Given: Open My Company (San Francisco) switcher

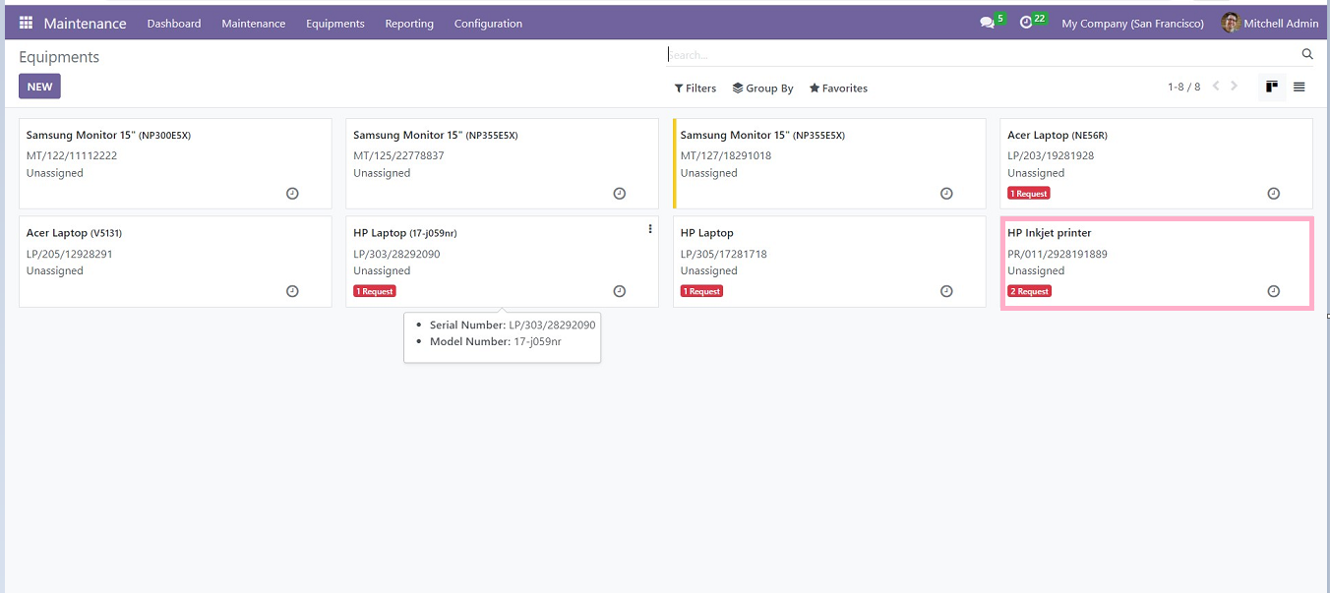Looking at the screenshot, I should 1132,24.
